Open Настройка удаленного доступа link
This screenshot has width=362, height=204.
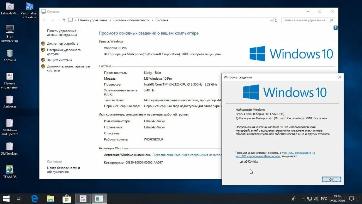64,52
